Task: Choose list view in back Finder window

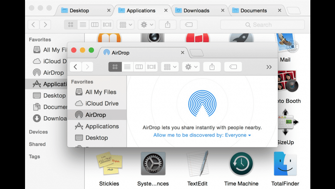Action: (83, 25)
